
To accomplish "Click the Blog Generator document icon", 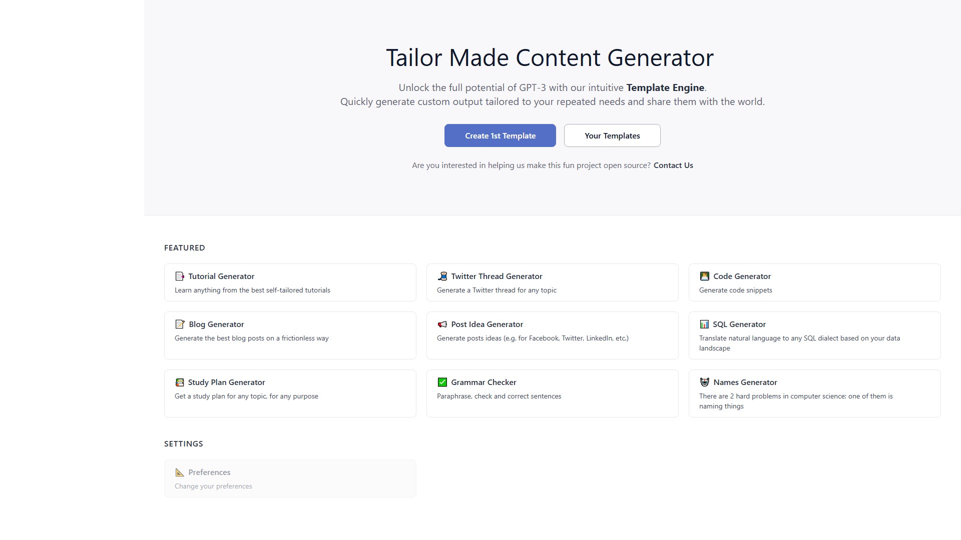I will [180, 324].
